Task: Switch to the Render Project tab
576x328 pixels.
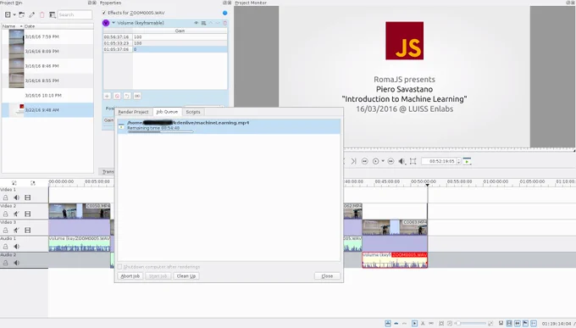Action: 133,112
